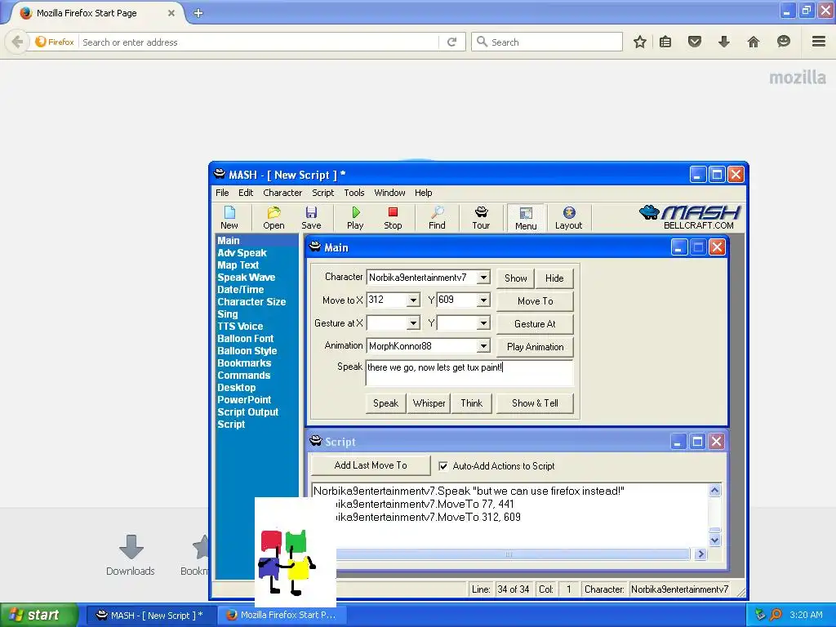Click the network tray icon beside the clock
Image resolution: width=836 pixels, height=627 pixels.
760,615
